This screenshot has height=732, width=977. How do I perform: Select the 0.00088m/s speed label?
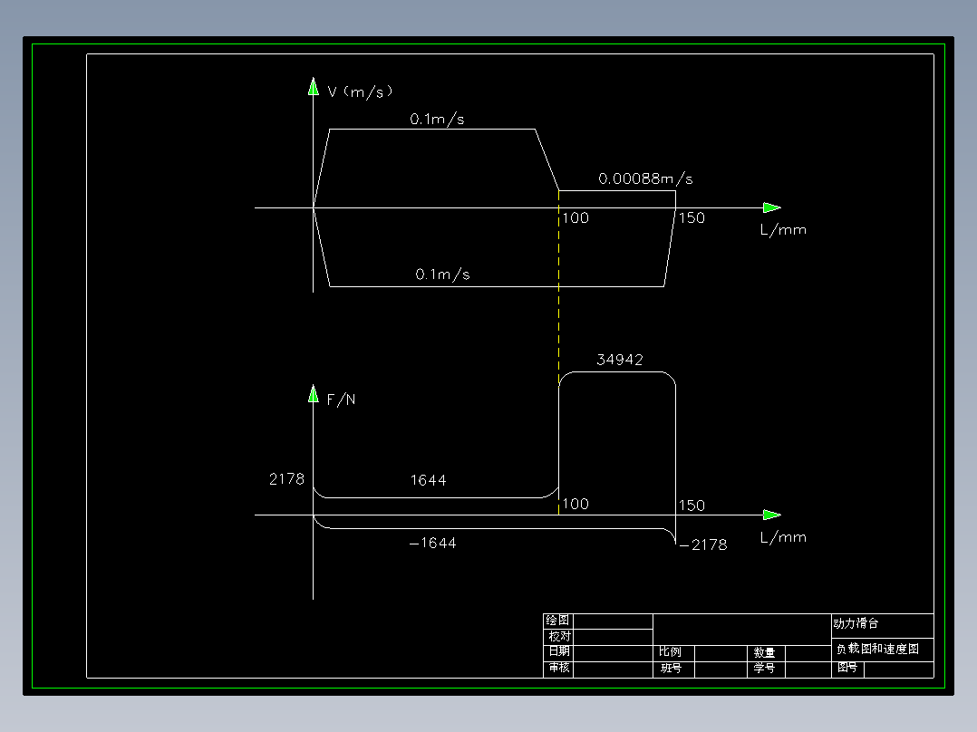(645, 178)
